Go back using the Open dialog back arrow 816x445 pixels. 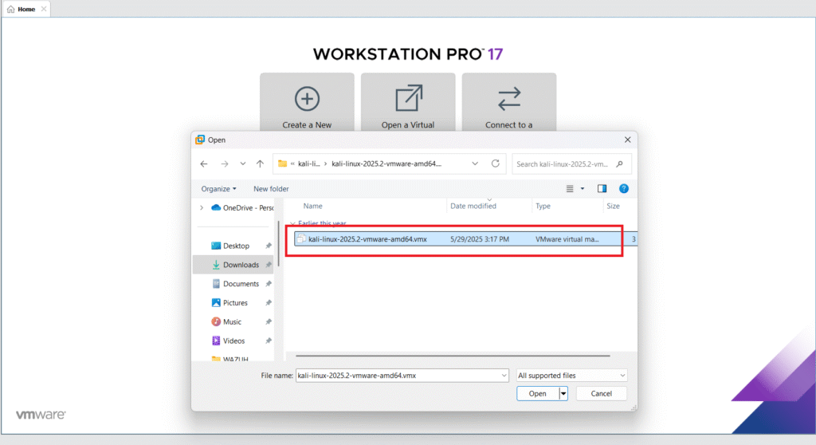(x=204, y=163)
